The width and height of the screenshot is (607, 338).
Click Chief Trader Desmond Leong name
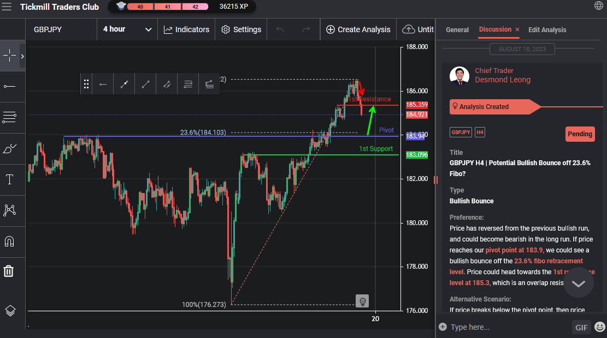[503, 75]
